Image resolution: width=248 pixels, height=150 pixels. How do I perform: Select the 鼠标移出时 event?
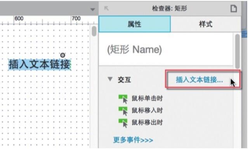[147, 122]
